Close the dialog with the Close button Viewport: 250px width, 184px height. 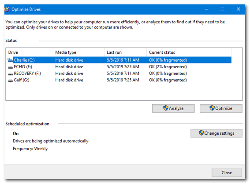227,173
